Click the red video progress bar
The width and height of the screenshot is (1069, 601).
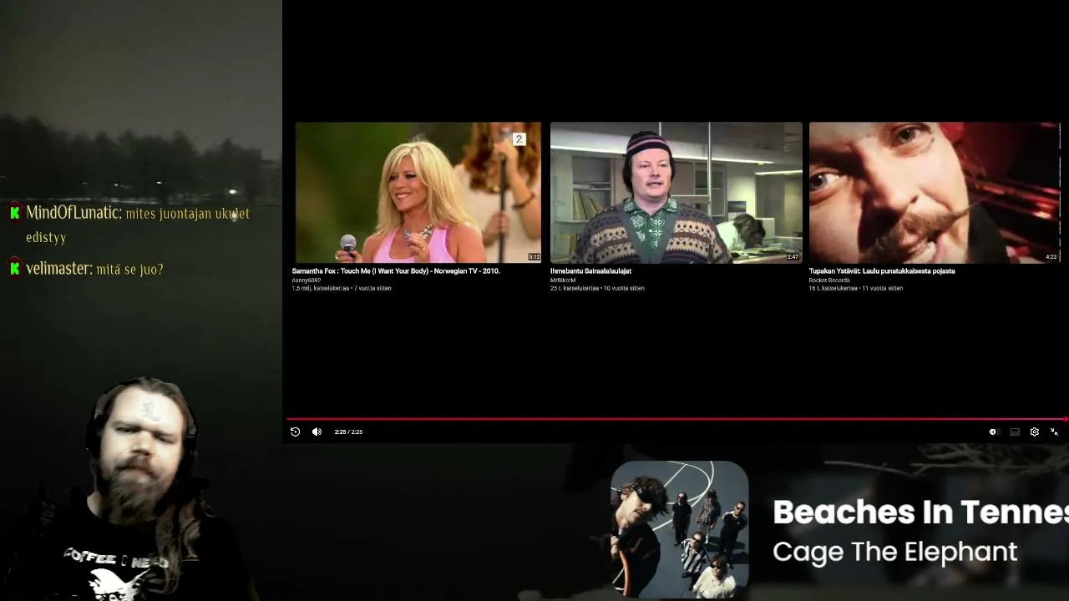(676, 419)
